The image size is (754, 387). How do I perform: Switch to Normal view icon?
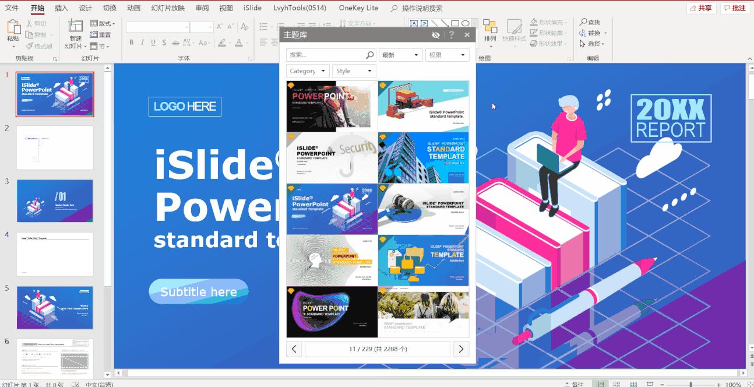(600, 384)
